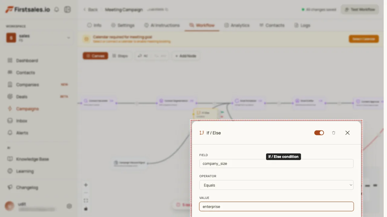Open the Operator dropdown showing Equals
This screenshot has height=217, width=387.
coord(276,185)
